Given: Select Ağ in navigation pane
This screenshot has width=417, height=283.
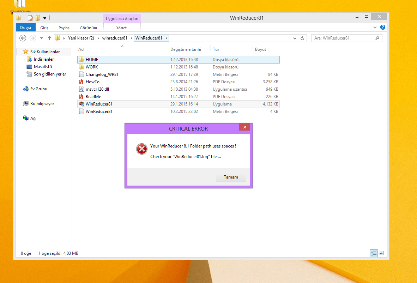Looking at the screenshot, I should click(33, 119).
